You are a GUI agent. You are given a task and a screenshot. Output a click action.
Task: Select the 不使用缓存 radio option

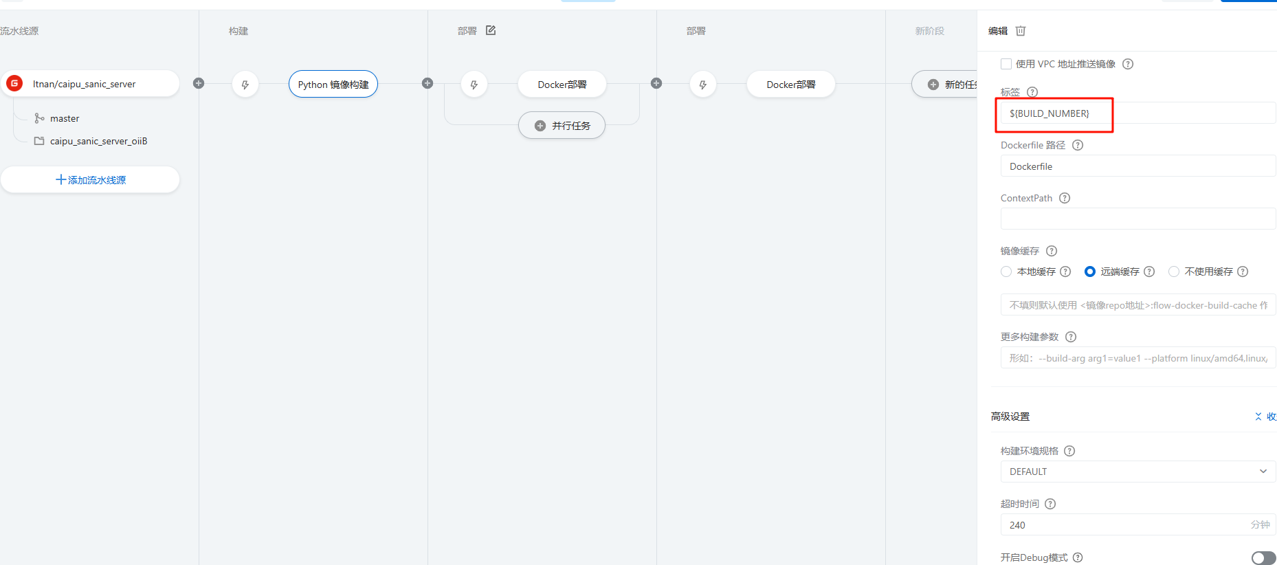coord(1174,272)
